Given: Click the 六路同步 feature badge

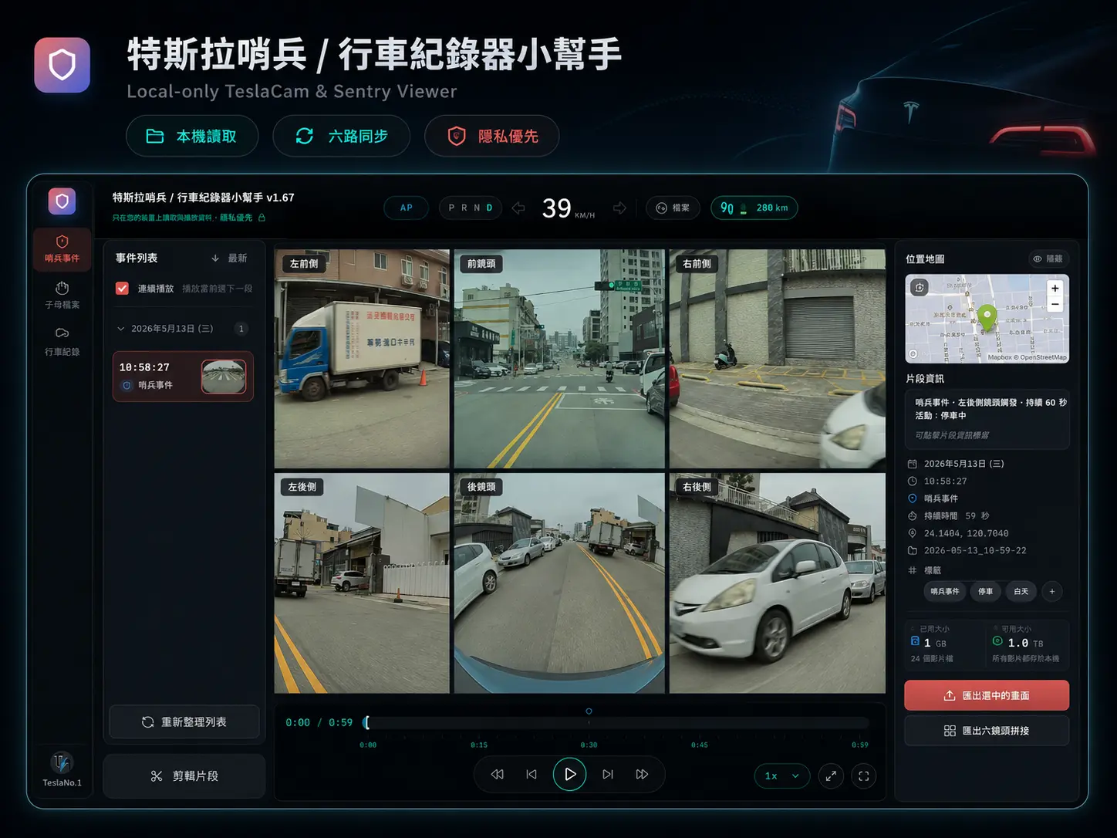Looking at the screenshot, I should (342, 136).
